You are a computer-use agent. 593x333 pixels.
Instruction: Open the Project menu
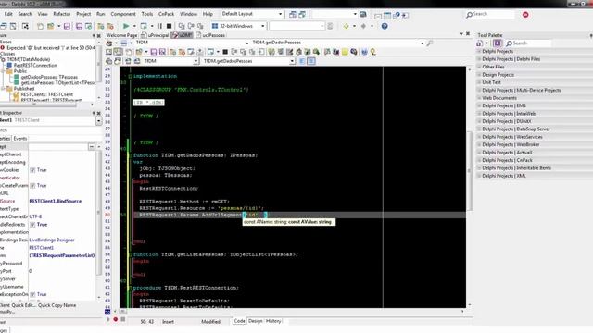pyautogui.click(x=83, y=14)
